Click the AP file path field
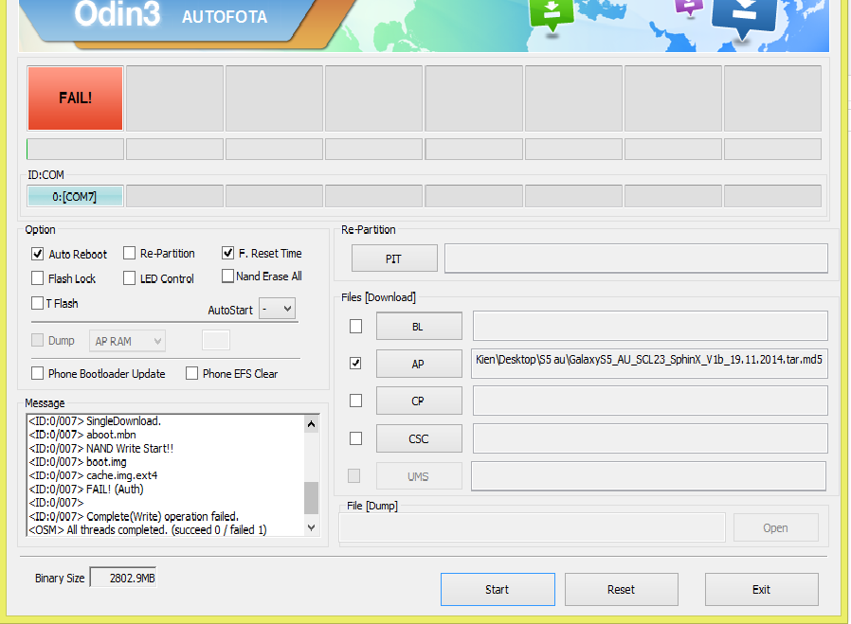 (649, 363)
